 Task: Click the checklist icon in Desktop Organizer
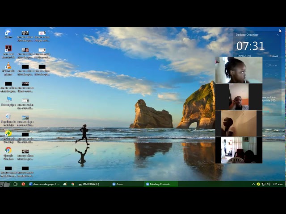pos(267,74)
